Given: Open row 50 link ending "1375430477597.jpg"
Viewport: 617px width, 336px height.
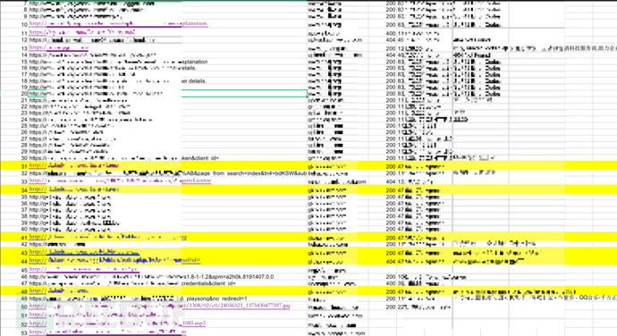Looking at the screenshot, I should pyautogui.click(x=159, y=307).
